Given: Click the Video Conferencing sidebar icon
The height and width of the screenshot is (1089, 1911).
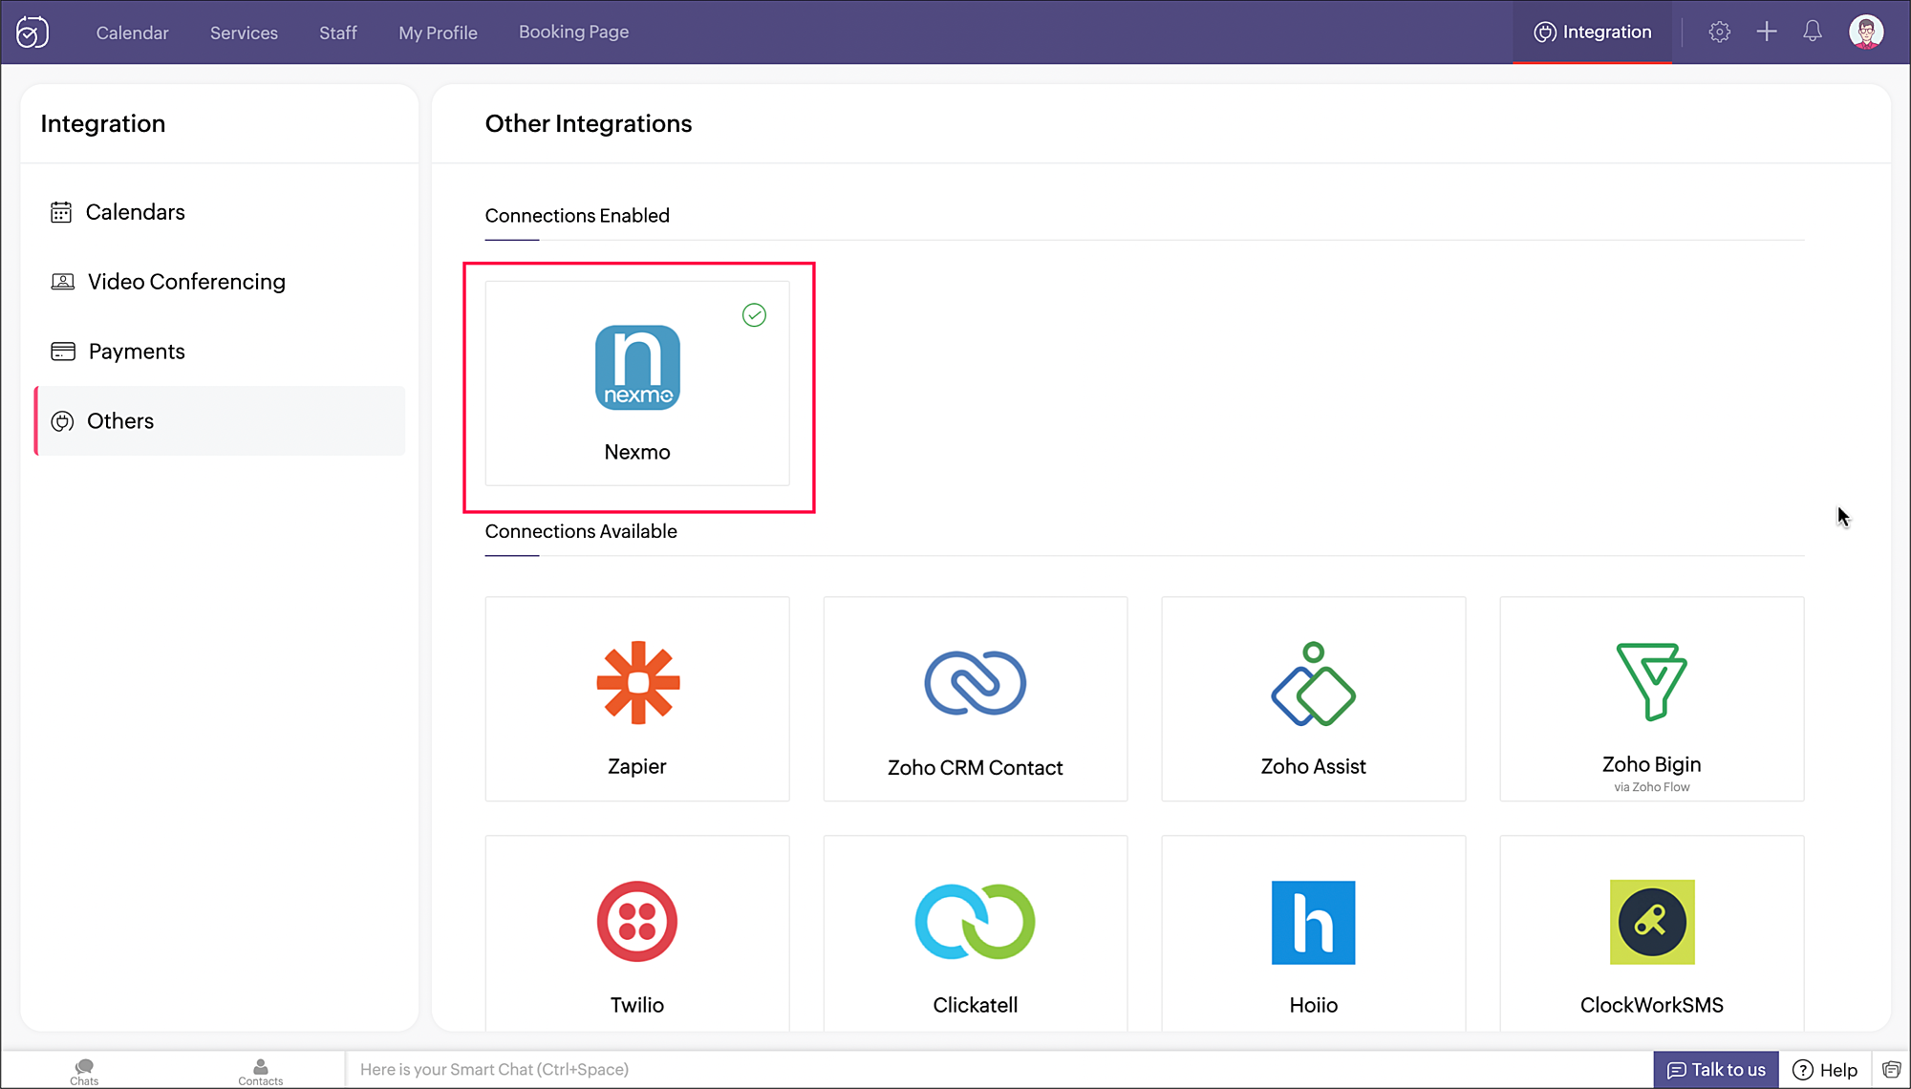Looking at the screenshot, I should coord(62,282).
